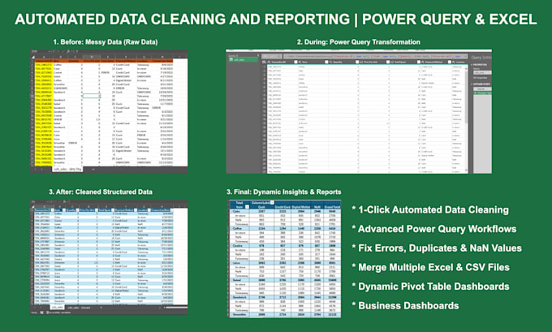Click the table icon at the Power Query grid corner
This screenshot has width=552, height=332.
264,62
